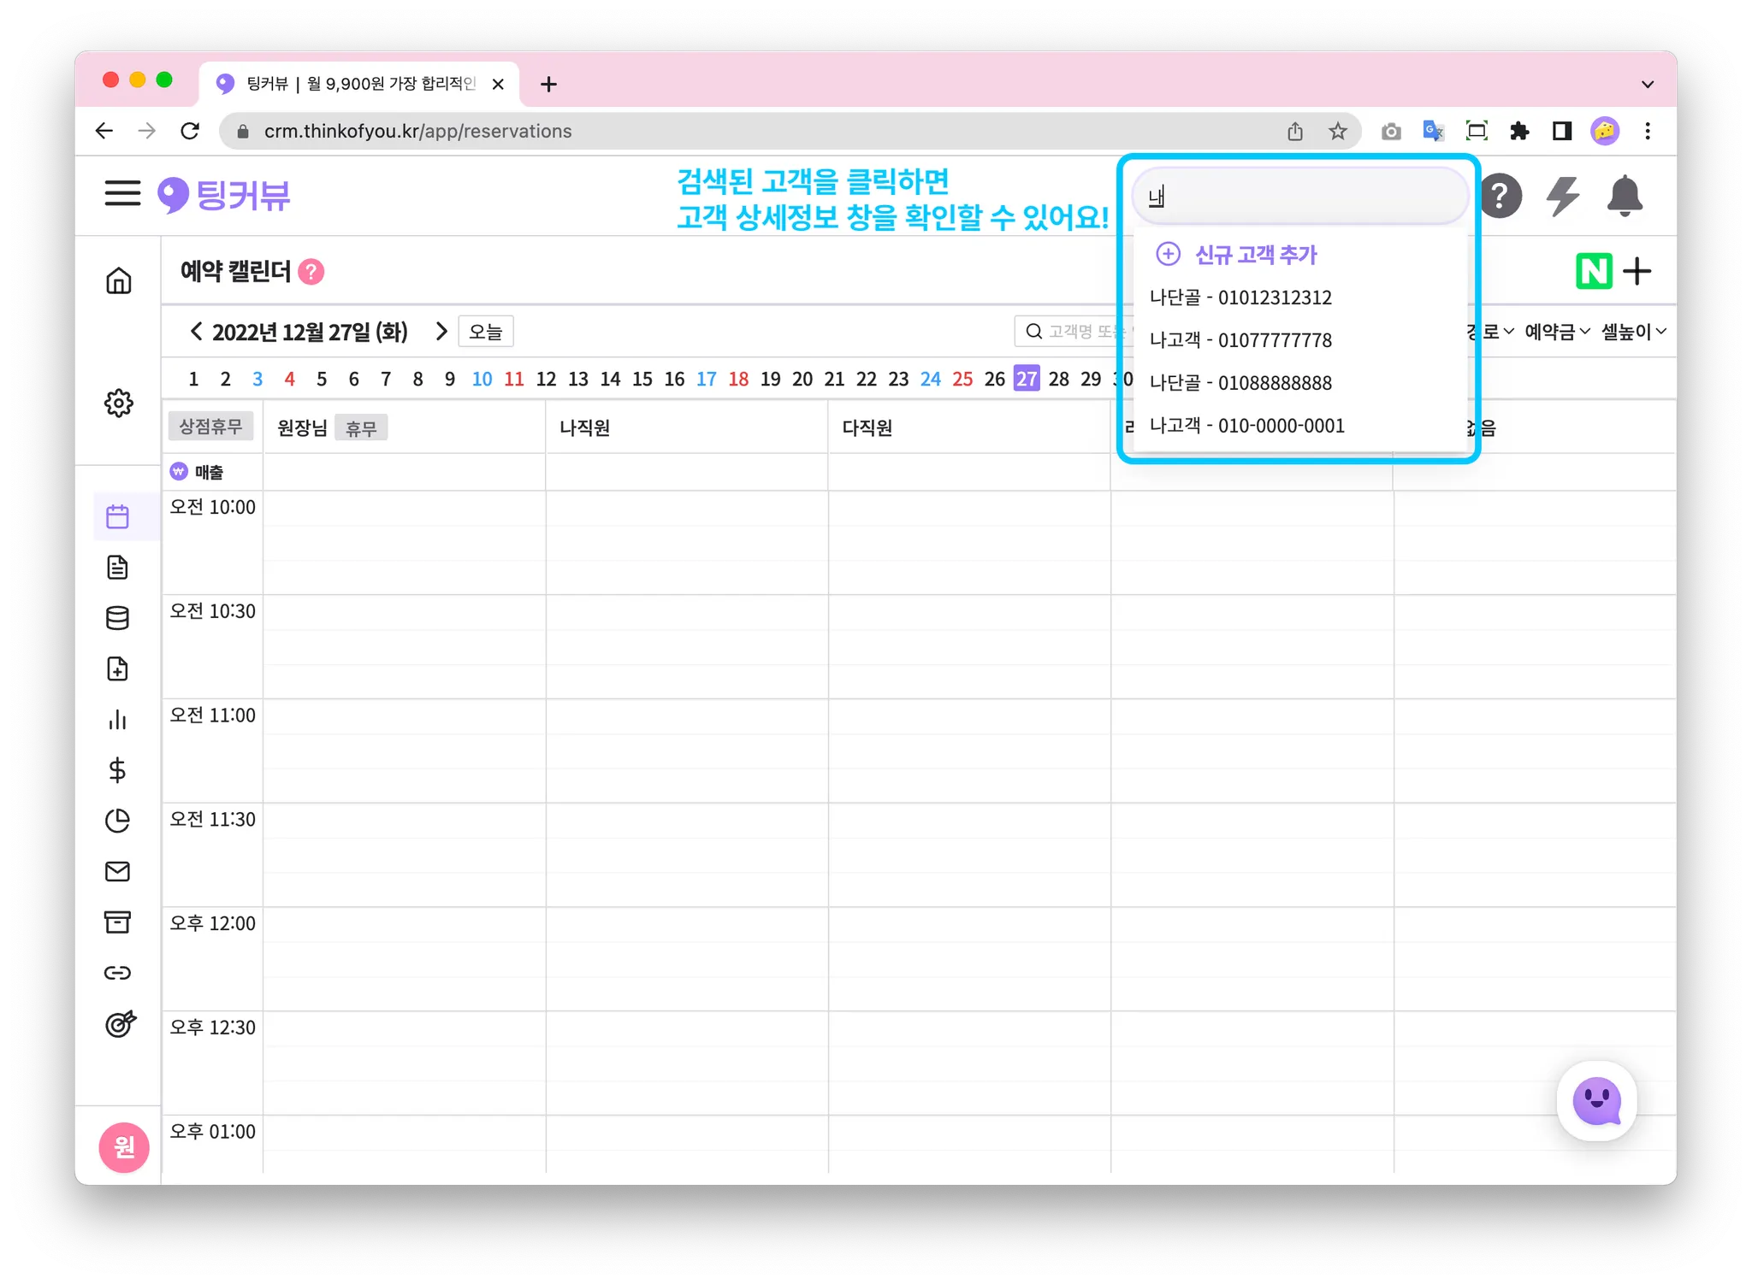Go to previous day with left chevron
The image size is (1752, 1284).
196,332
